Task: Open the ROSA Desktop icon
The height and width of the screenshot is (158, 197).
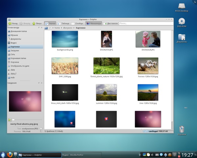Action: click(x=182, y=6)
